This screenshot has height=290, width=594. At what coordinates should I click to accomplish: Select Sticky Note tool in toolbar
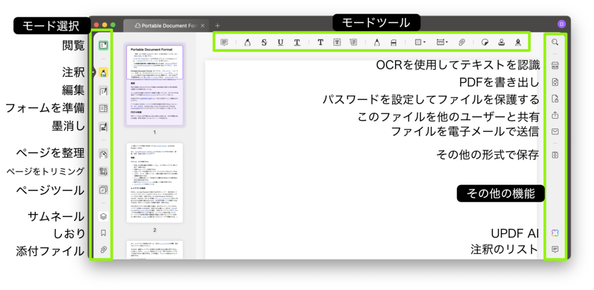[x=224, y=42]
